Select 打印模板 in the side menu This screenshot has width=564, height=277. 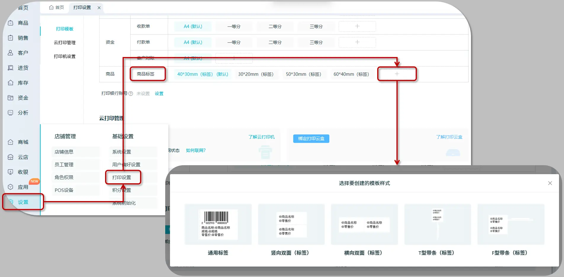coord(65,29)
